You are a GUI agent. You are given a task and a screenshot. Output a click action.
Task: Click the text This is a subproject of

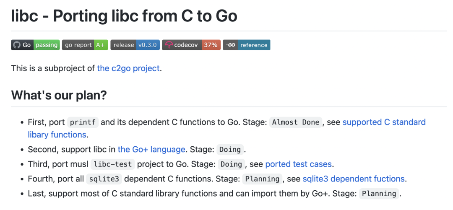[53, 68]
